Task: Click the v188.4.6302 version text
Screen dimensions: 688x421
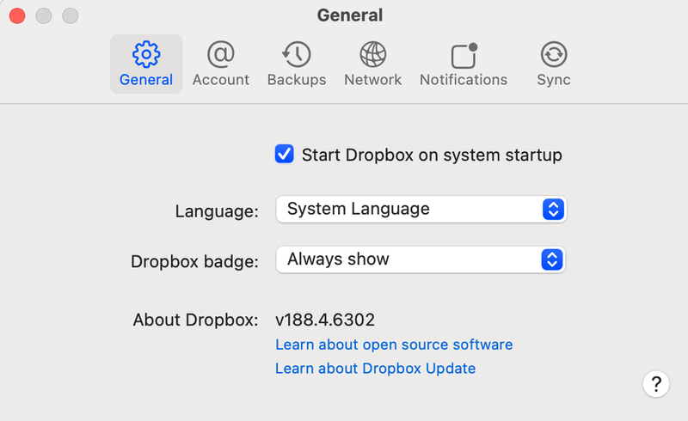Action: pyautogui.click(x=325, y=320)
